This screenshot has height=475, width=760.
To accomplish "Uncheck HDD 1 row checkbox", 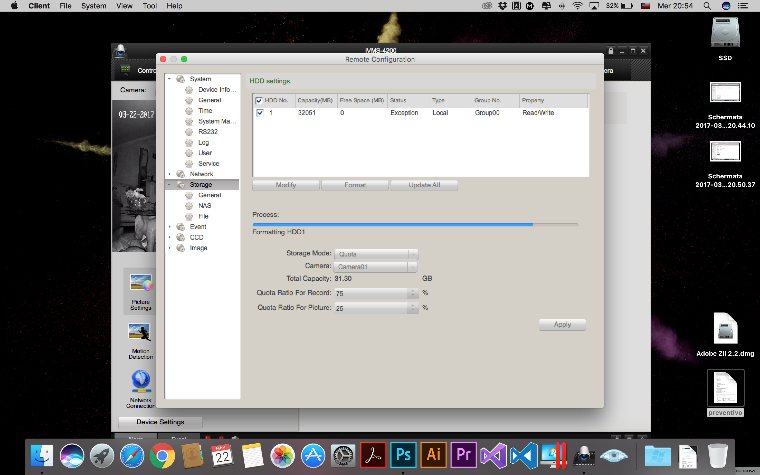I will tap(260, 113).
